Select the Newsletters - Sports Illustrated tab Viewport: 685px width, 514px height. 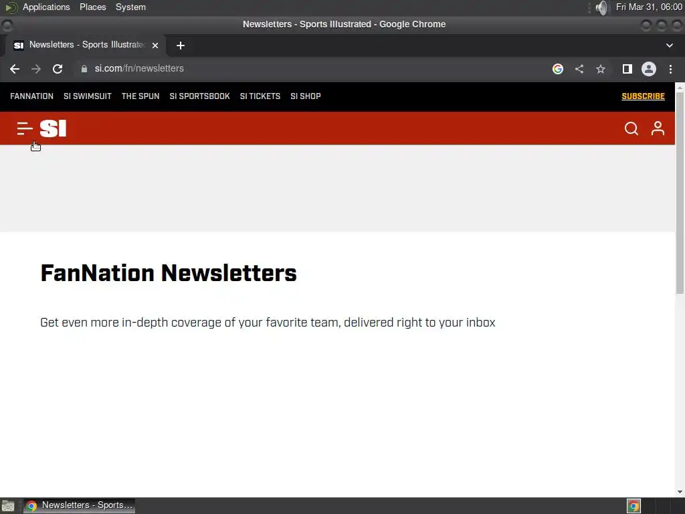[x=85, y=46]
